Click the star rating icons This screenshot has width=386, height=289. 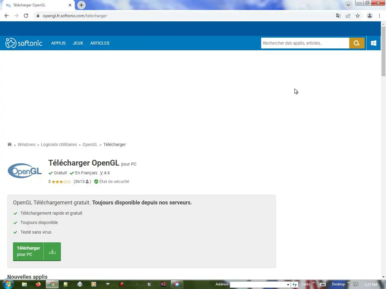[61, 182]
